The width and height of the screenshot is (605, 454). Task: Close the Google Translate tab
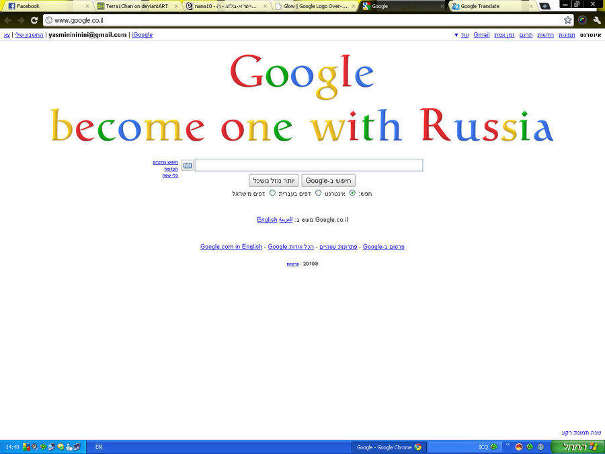[531, 6]
